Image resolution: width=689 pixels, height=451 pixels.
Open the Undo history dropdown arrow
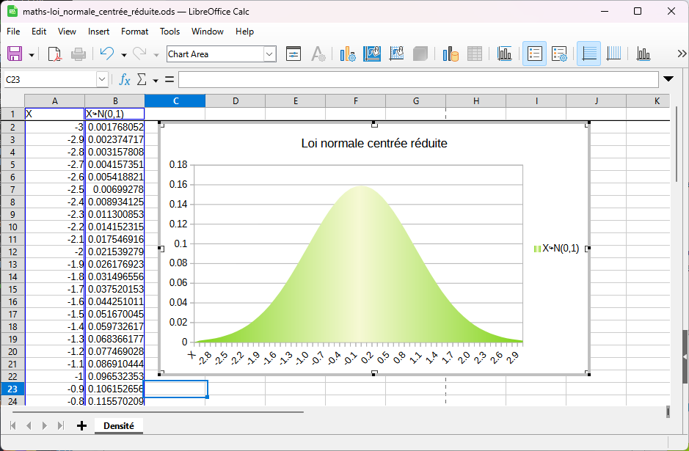(x=124, y=55)
